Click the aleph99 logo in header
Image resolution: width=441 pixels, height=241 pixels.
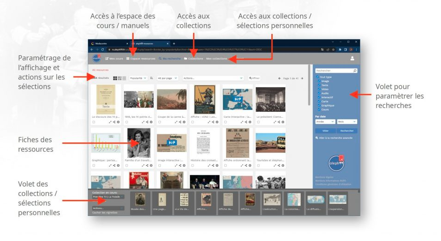tap(96, 58)
